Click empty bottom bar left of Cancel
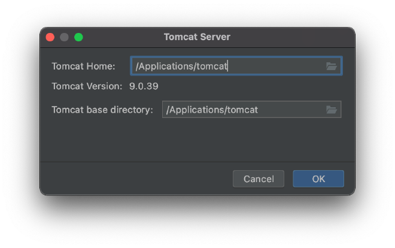The height and width of the screenshot is (248, 395). (136, 179)
